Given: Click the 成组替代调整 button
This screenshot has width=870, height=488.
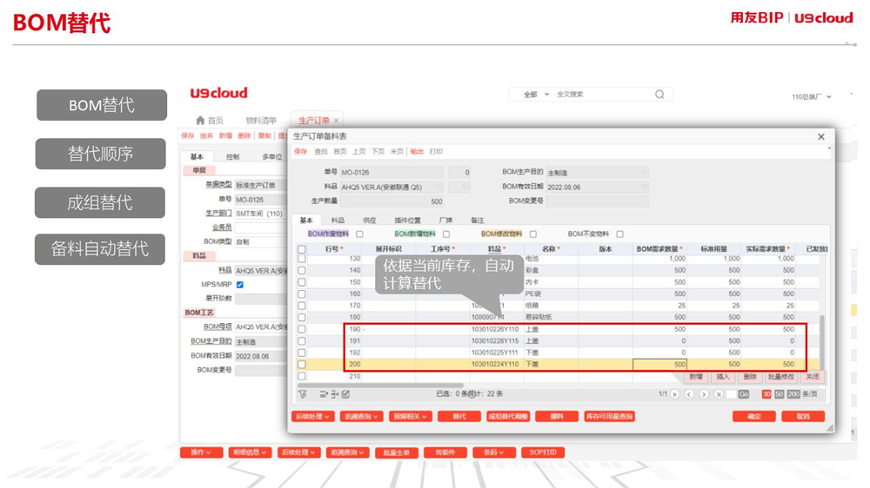Looking at the screenshot, I should (x=508, y=417).
